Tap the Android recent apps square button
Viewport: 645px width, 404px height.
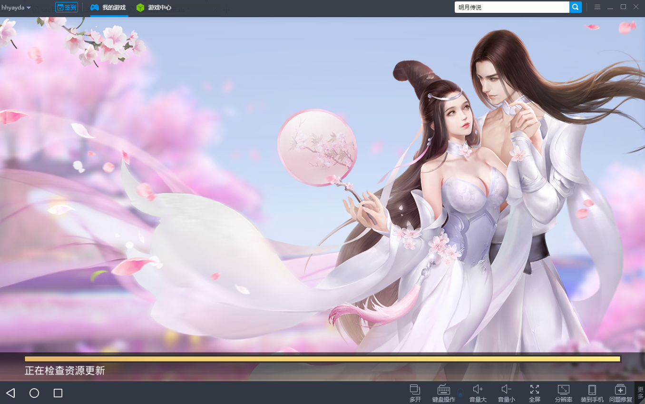pos(58,393)
